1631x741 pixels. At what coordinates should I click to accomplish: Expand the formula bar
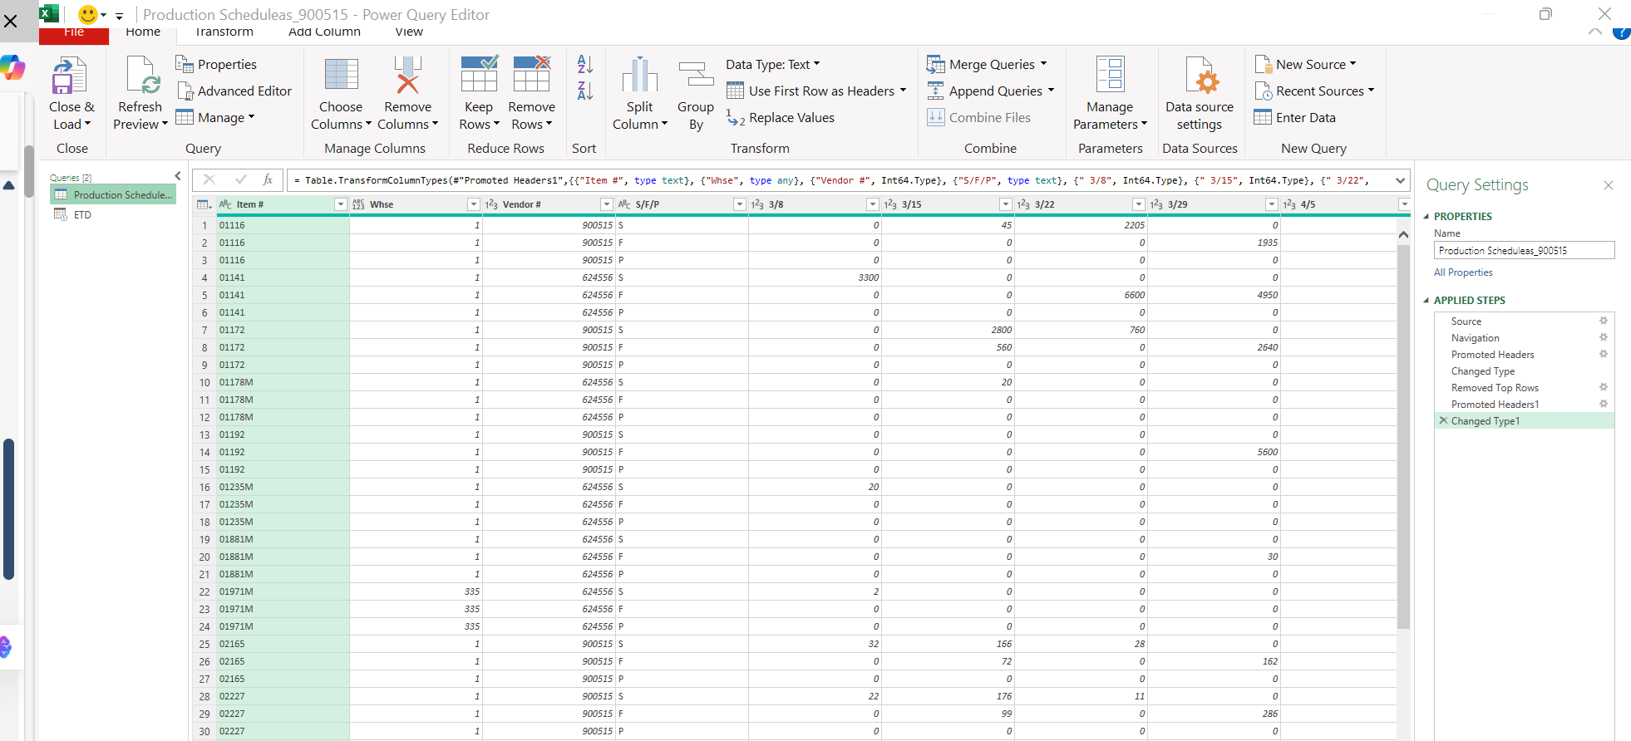1400,180
